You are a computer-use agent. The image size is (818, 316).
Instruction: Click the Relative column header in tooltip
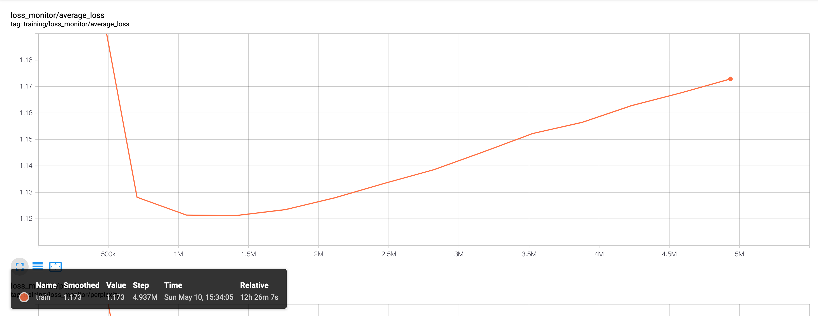coord(254,285)
